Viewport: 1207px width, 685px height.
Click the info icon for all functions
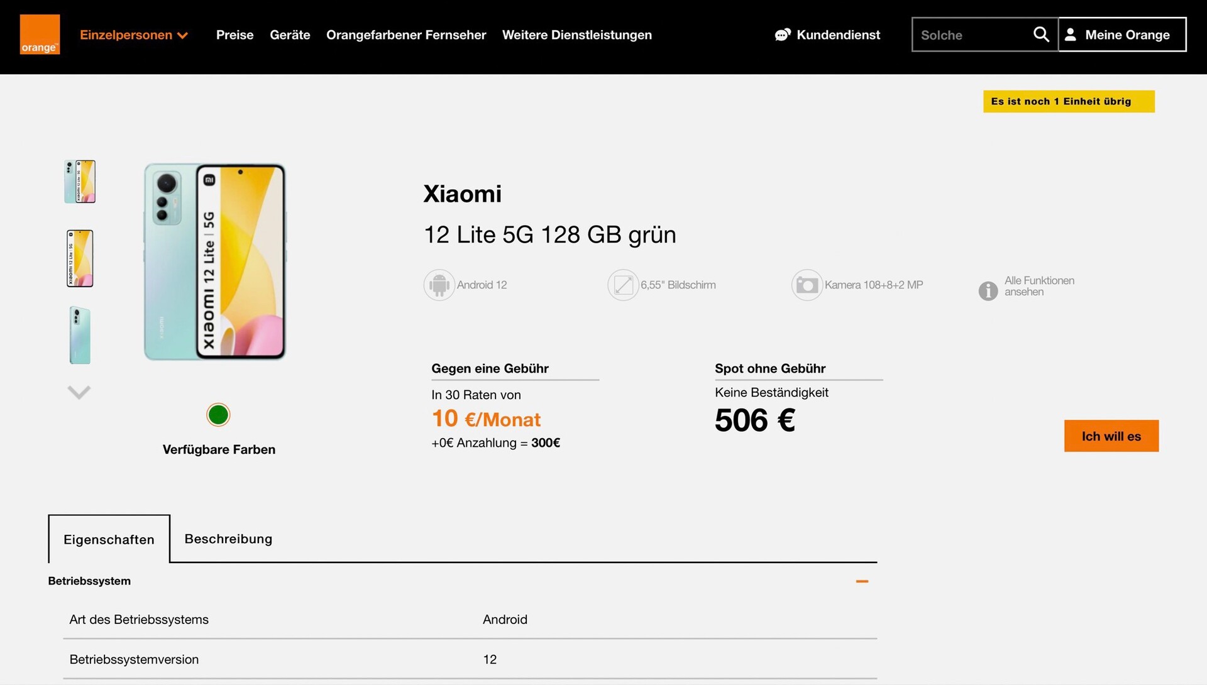pos(988,290)
